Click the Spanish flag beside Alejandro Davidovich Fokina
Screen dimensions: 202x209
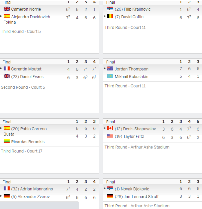[7, 16]
